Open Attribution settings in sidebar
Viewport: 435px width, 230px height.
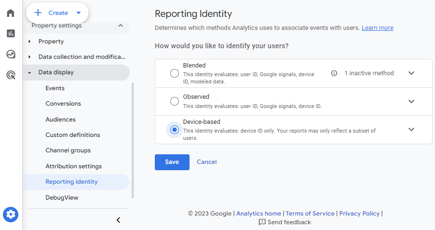pyautogui.click(x=73, y=166)
